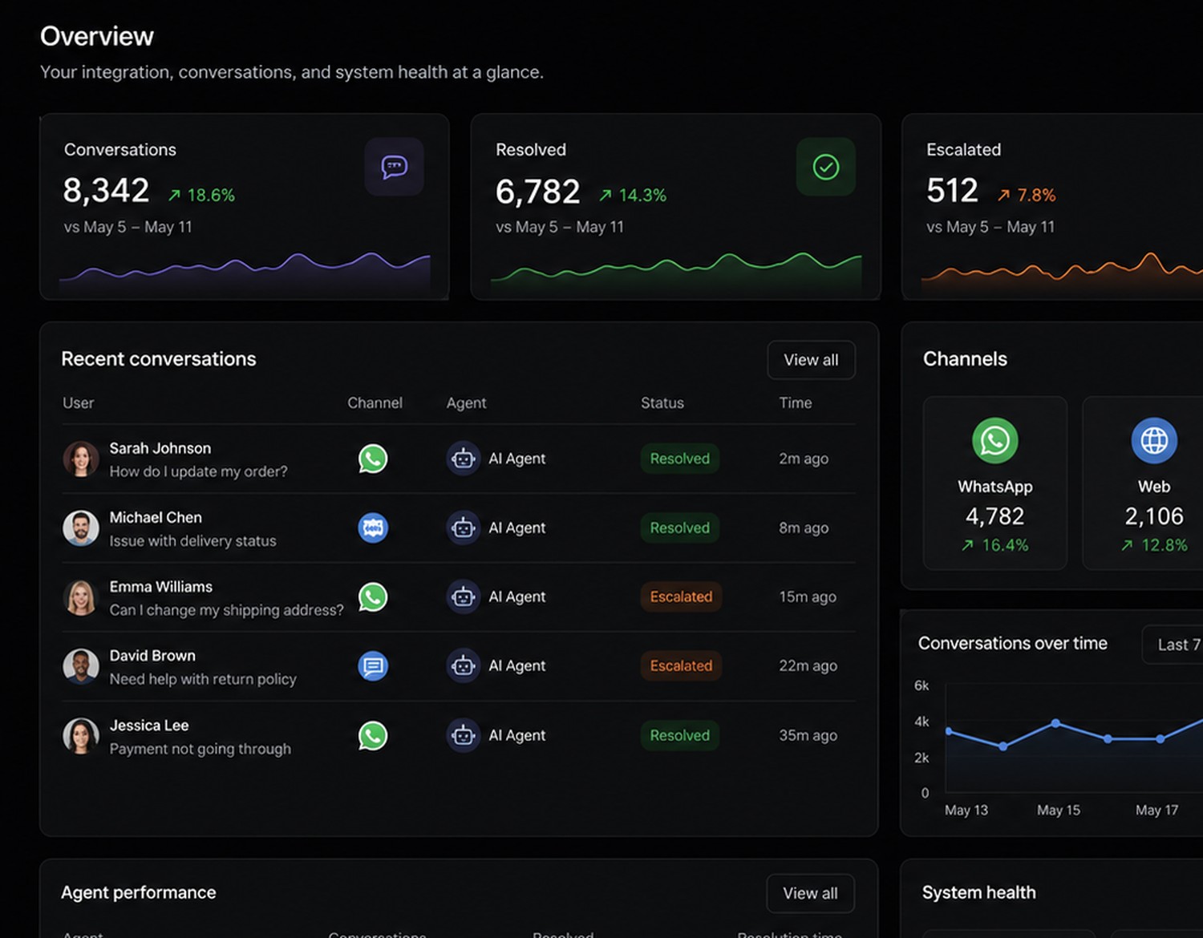Click the Channel column header
Viewport: 1203px width, 938px height.
pyautogui.click(x=375, y=403)
